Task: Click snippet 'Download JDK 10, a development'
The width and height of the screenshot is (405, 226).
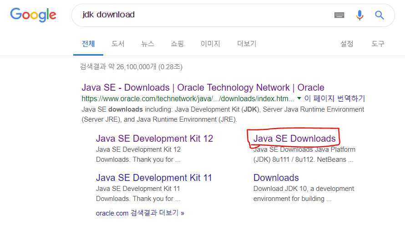Action: coord(304,189)
